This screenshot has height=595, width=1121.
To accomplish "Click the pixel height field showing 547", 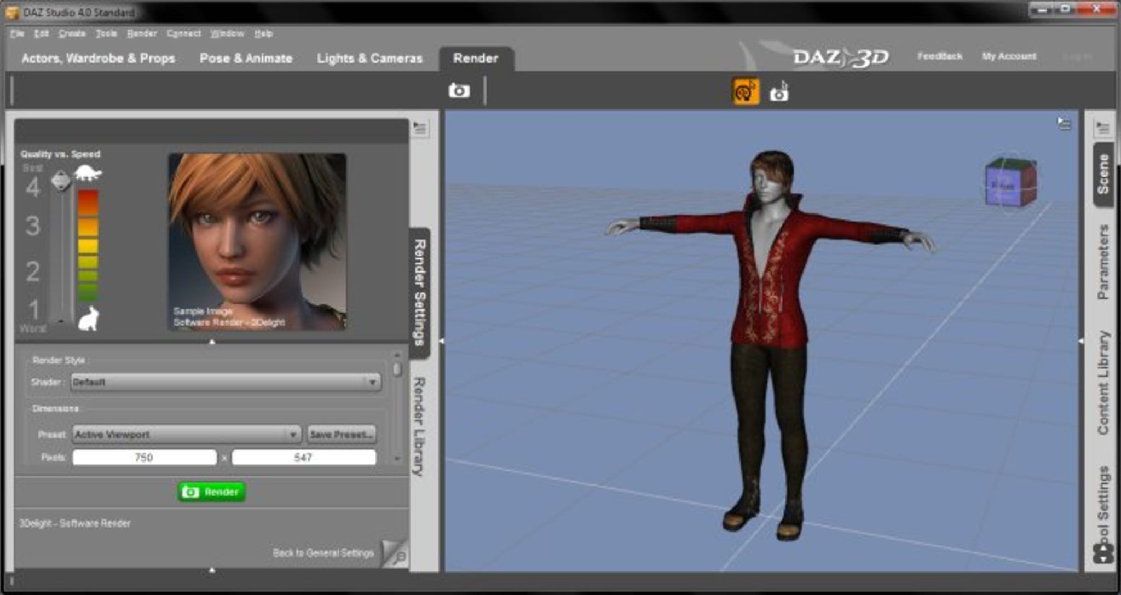I will [304, 458].
